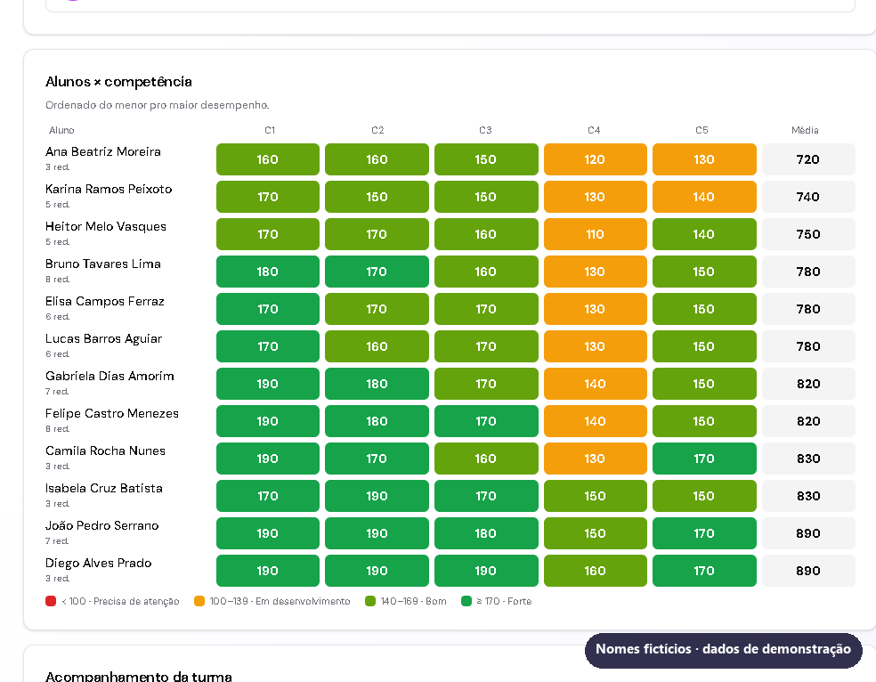The image size is (876, 682).
Task: Click the orange 'Em desenvolvimento' legend swatch
Action: pos(199,601)
